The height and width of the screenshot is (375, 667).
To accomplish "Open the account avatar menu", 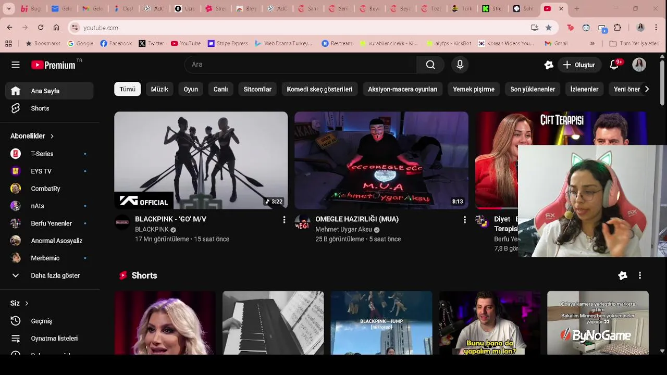I will pos(639,65).
